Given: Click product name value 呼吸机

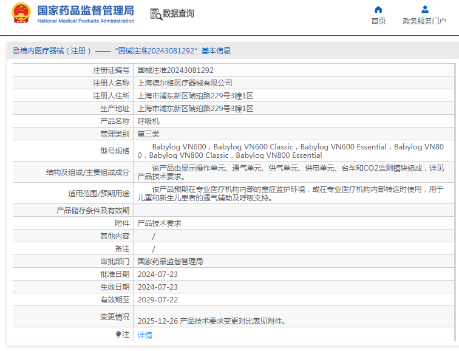Looking at the screenshot, I should click(148, 121).
